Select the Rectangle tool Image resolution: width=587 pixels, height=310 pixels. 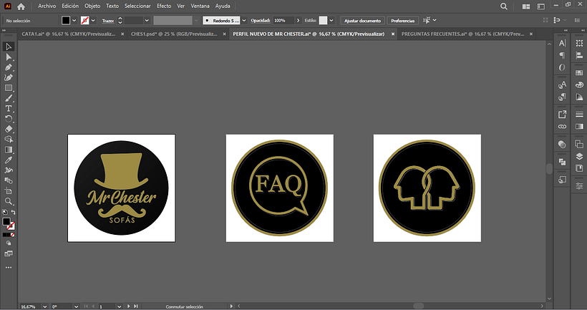click(9, 88)
